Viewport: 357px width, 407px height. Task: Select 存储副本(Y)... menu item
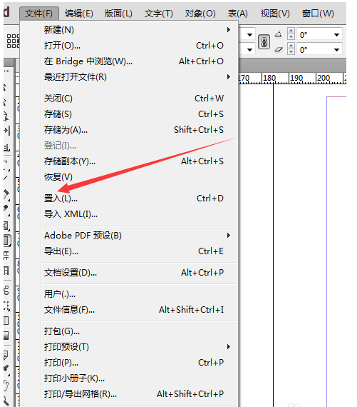tap(139, 161)
